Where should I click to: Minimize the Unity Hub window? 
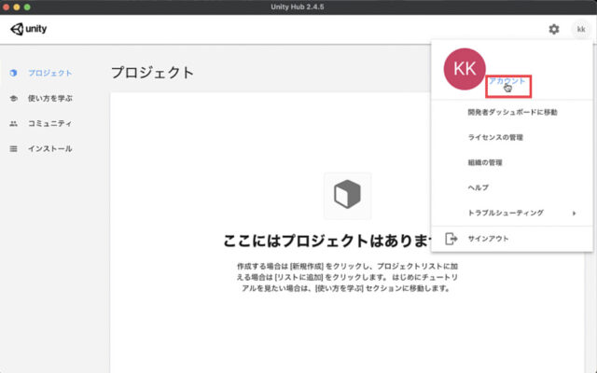(17, 7)
